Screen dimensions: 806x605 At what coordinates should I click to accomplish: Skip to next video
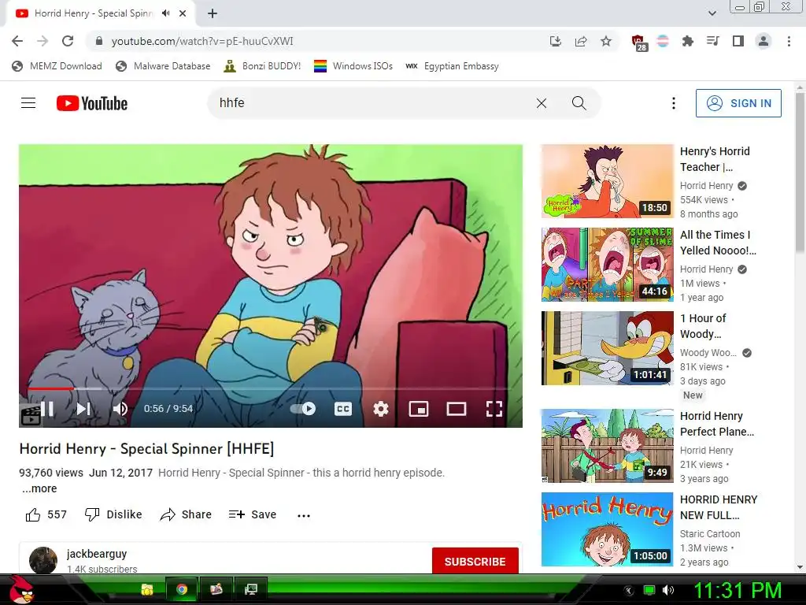point(83,409)
